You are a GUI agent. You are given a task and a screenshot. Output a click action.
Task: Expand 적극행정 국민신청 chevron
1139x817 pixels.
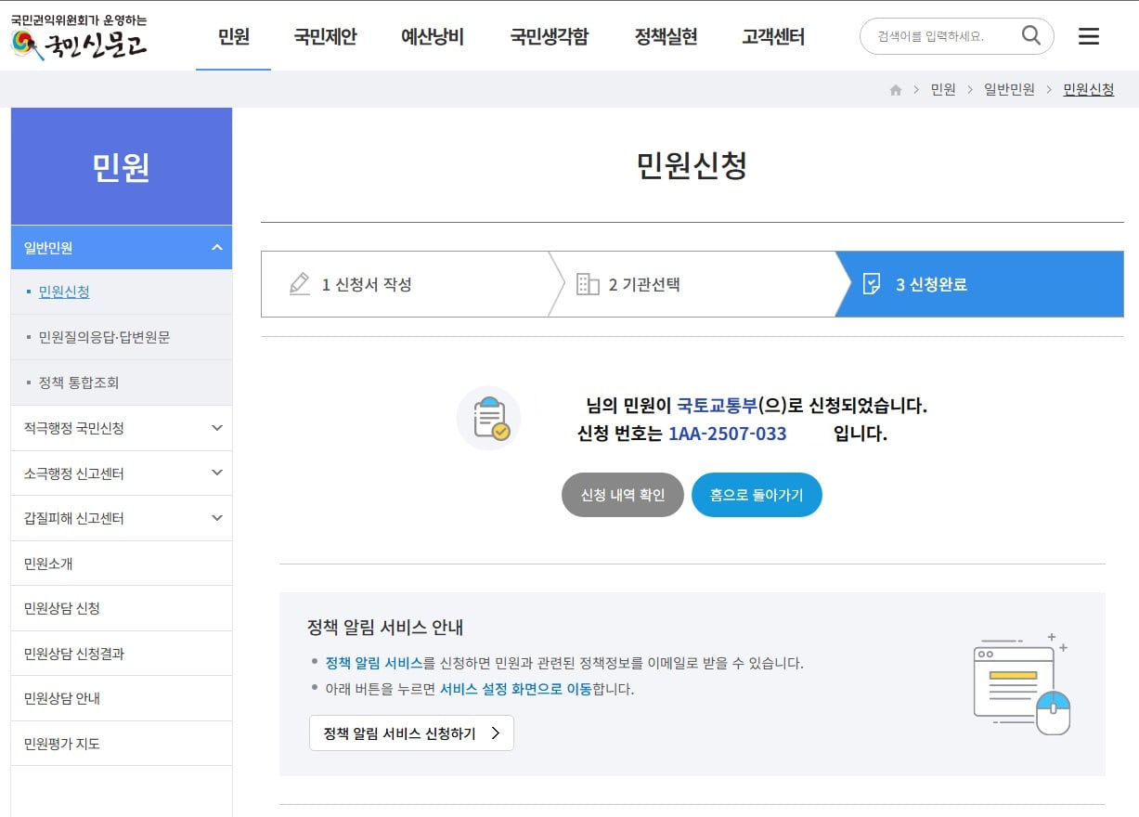click(x=217, y=428)
